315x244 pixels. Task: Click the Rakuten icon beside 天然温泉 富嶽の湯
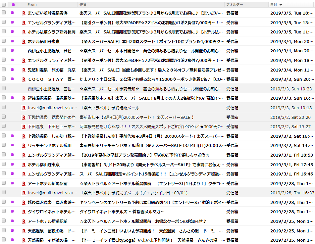24,231
